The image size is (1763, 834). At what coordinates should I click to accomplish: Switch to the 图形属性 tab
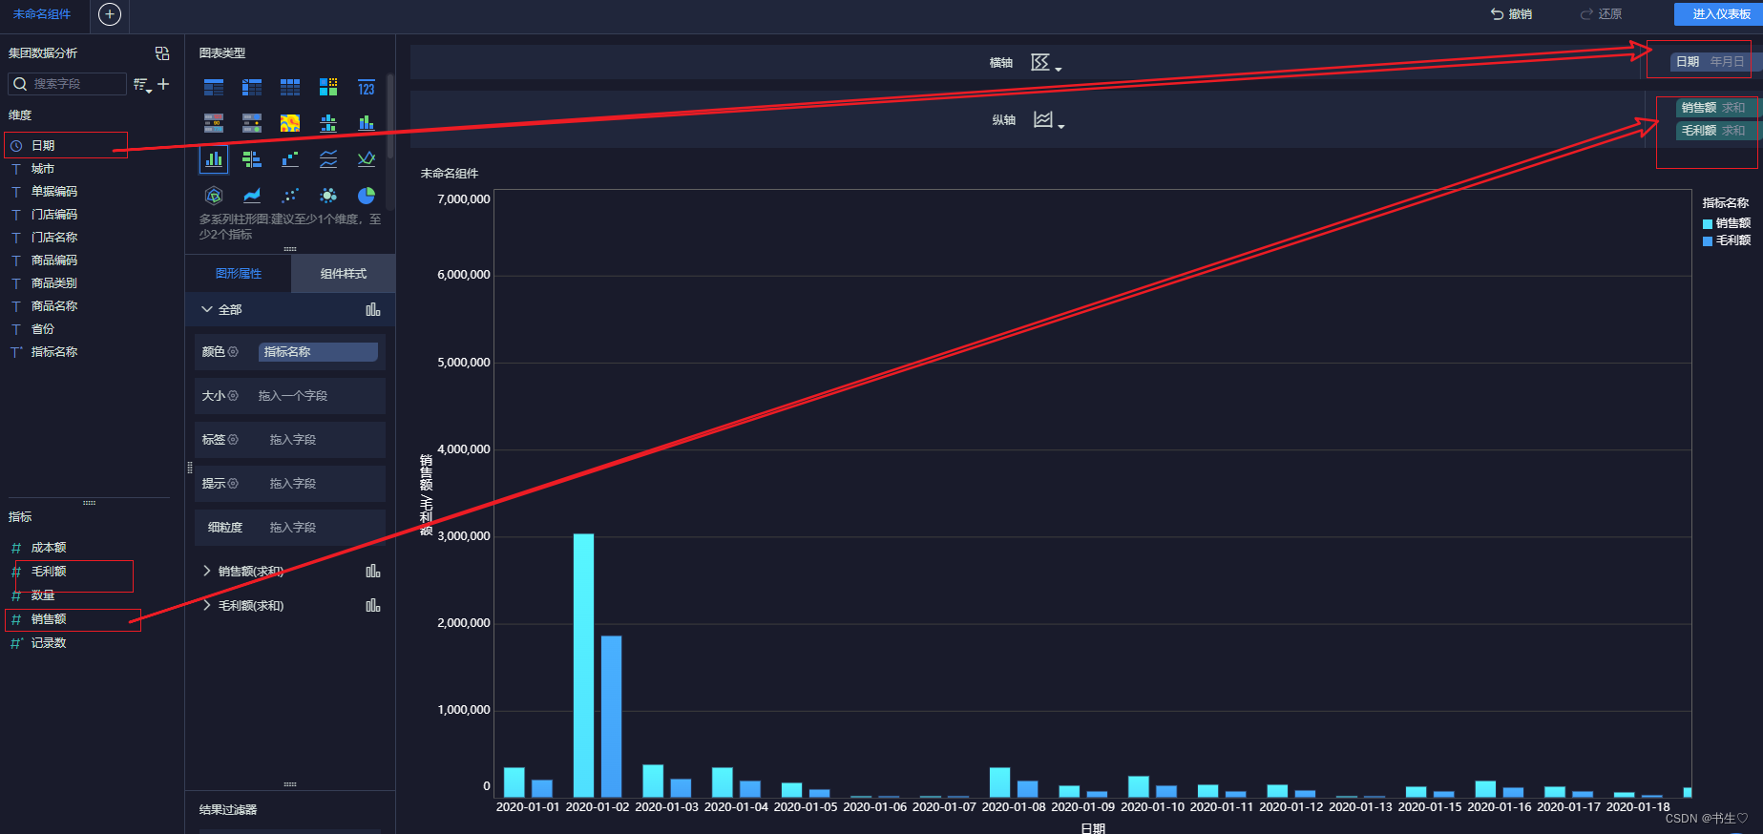239,274
